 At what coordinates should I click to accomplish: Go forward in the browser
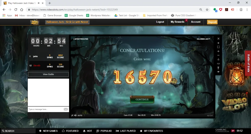10,10
